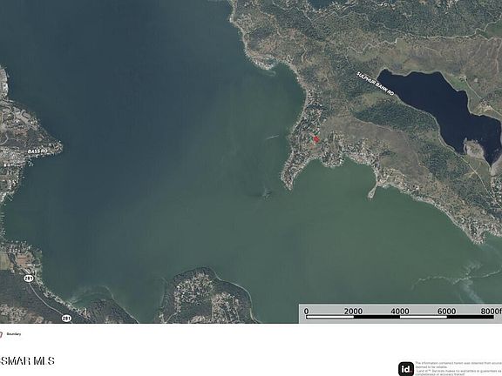The image size is (502, 376).
Task: Click the 6000 mark on scale bar
Action: 446,311
